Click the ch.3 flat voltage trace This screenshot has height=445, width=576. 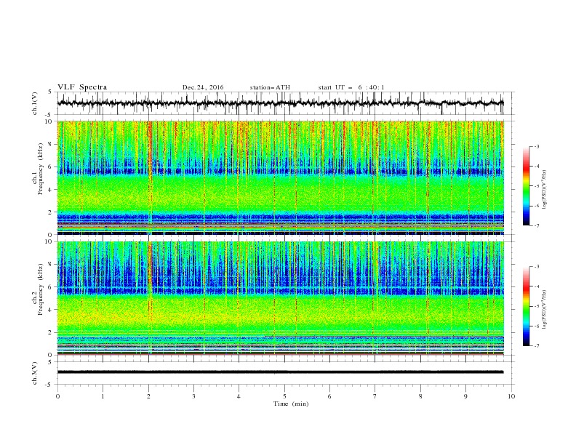(x=280, y=372)
